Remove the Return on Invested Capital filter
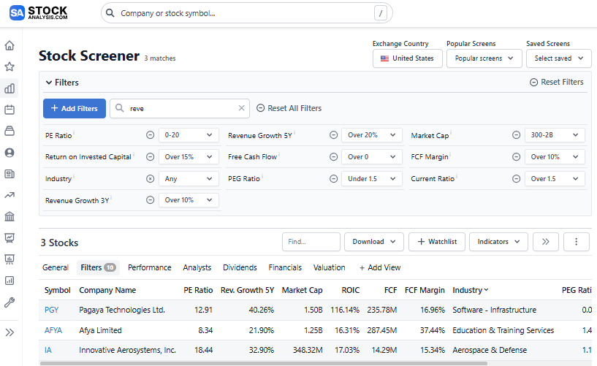 coord(151,157)
